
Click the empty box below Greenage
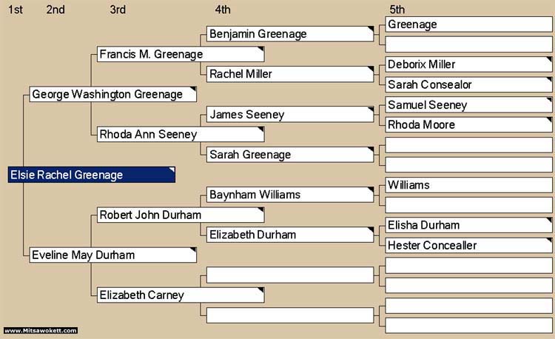point(468,44)
